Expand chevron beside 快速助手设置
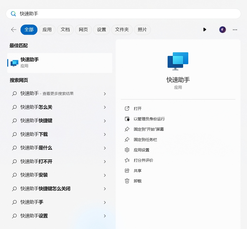247x229 pixels. (x=105, y=216)
